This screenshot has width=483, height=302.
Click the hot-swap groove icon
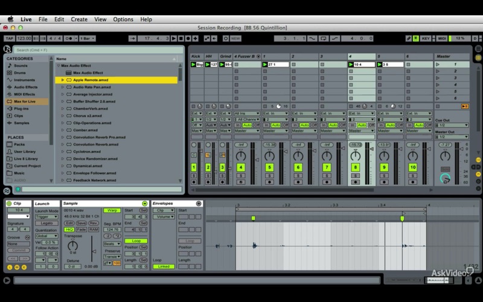[x=27, y=237]
